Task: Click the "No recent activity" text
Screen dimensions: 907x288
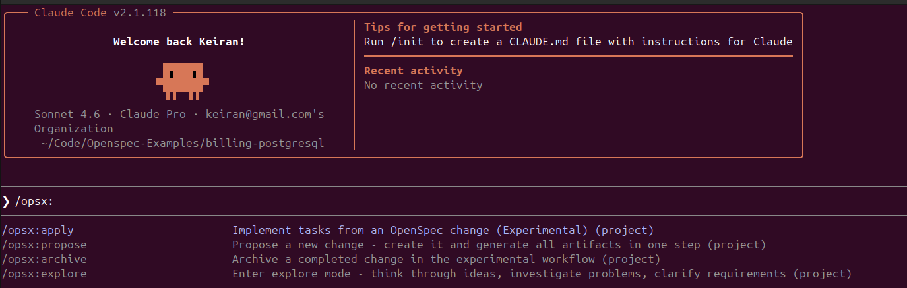Action: [423, 85]
